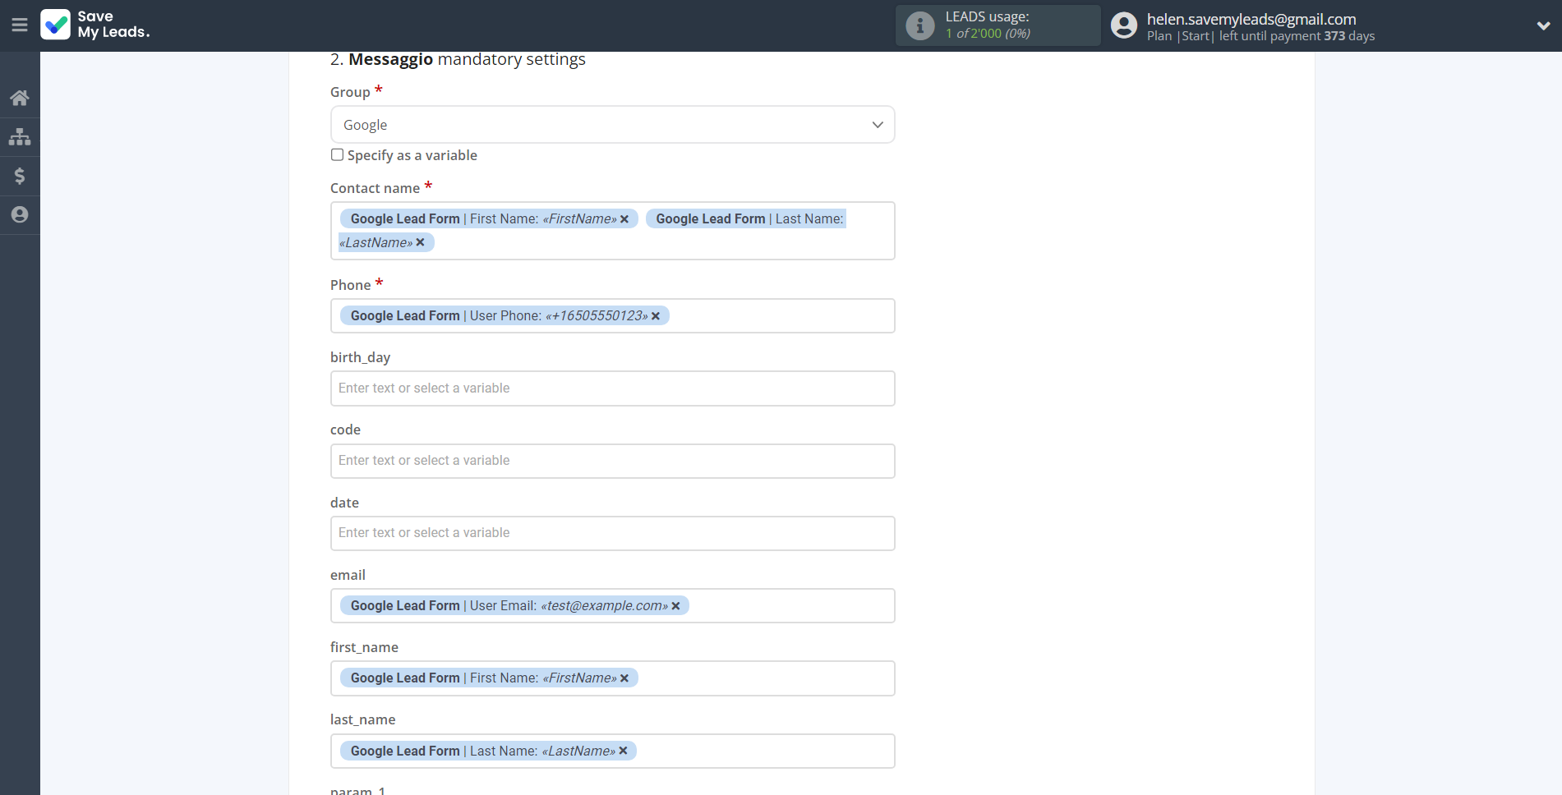Click helen.savemyleads@gmail.com account email

(1251, 19)
